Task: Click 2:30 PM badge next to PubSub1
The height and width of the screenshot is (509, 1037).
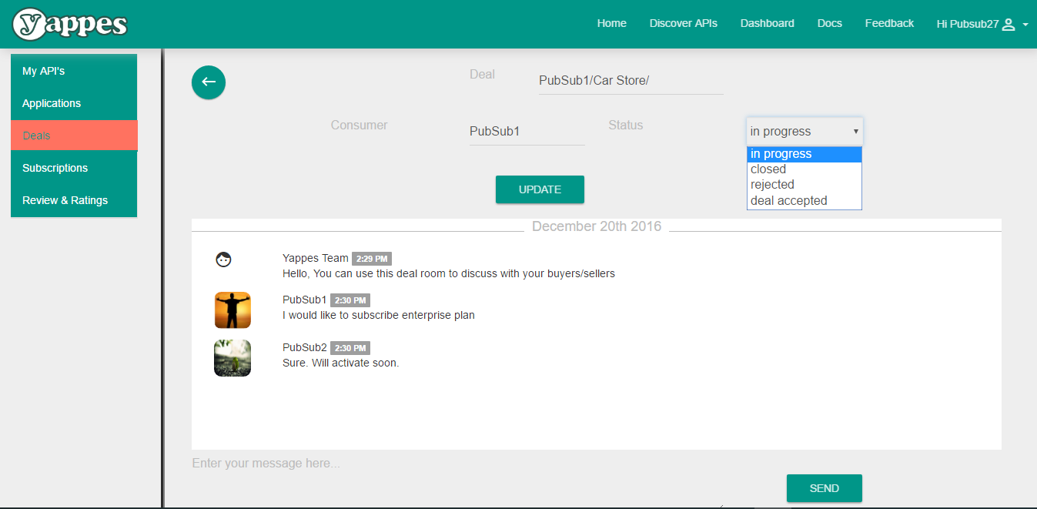Action: [350, 300]
